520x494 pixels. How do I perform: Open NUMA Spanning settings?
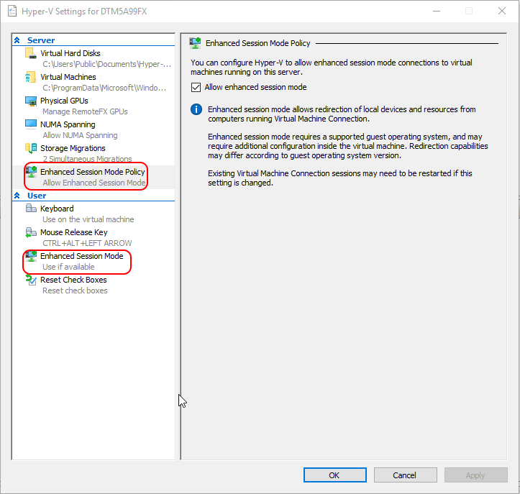(x=68, y=124)
